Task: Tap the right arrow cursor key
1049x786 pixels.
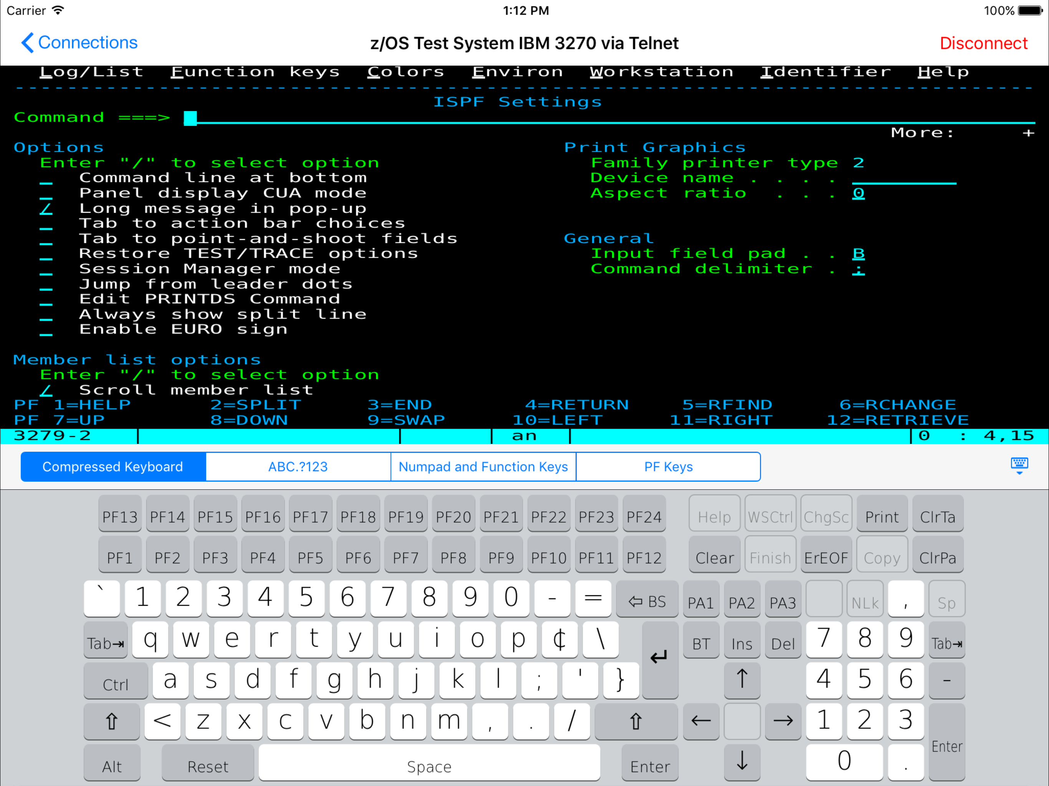Action: pos(783,721)
